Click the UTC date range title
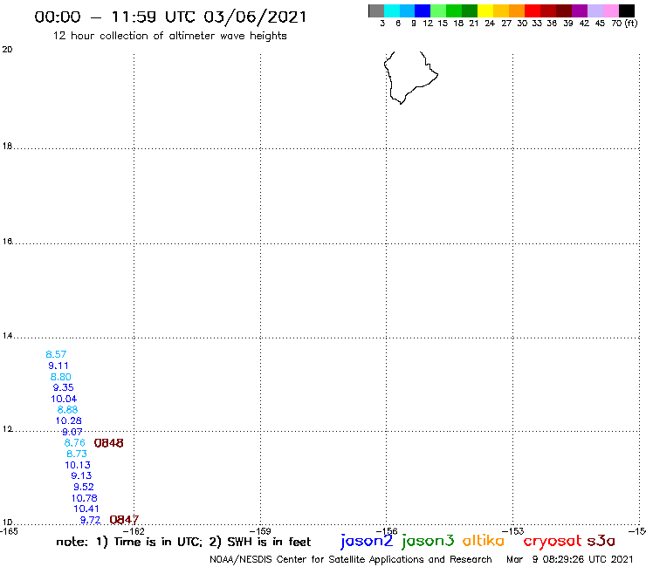Image resolution: width=646 pixels, height=567 pixels. [170, 17]
